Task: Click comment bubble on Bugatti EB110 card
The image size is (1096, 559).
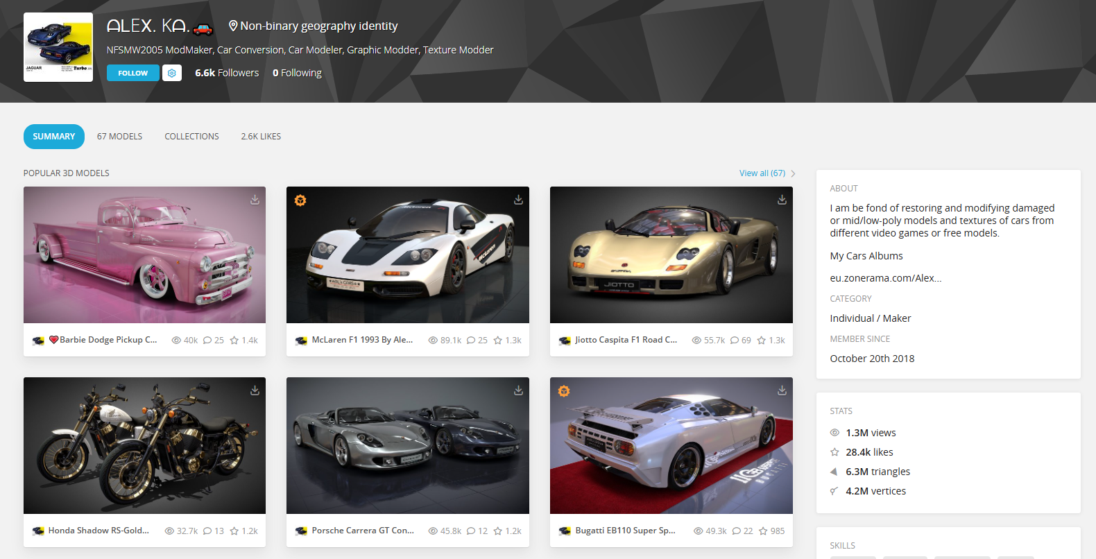Action: pyautogui.click(x=737, y=531)
